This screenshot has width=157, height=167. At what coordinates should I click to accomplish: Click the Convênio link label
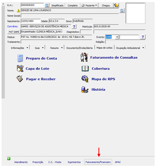(13, 26)
